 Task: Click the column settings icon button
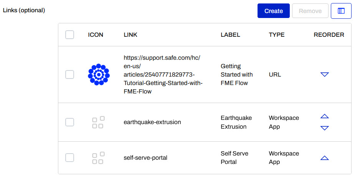coord(341,11)
